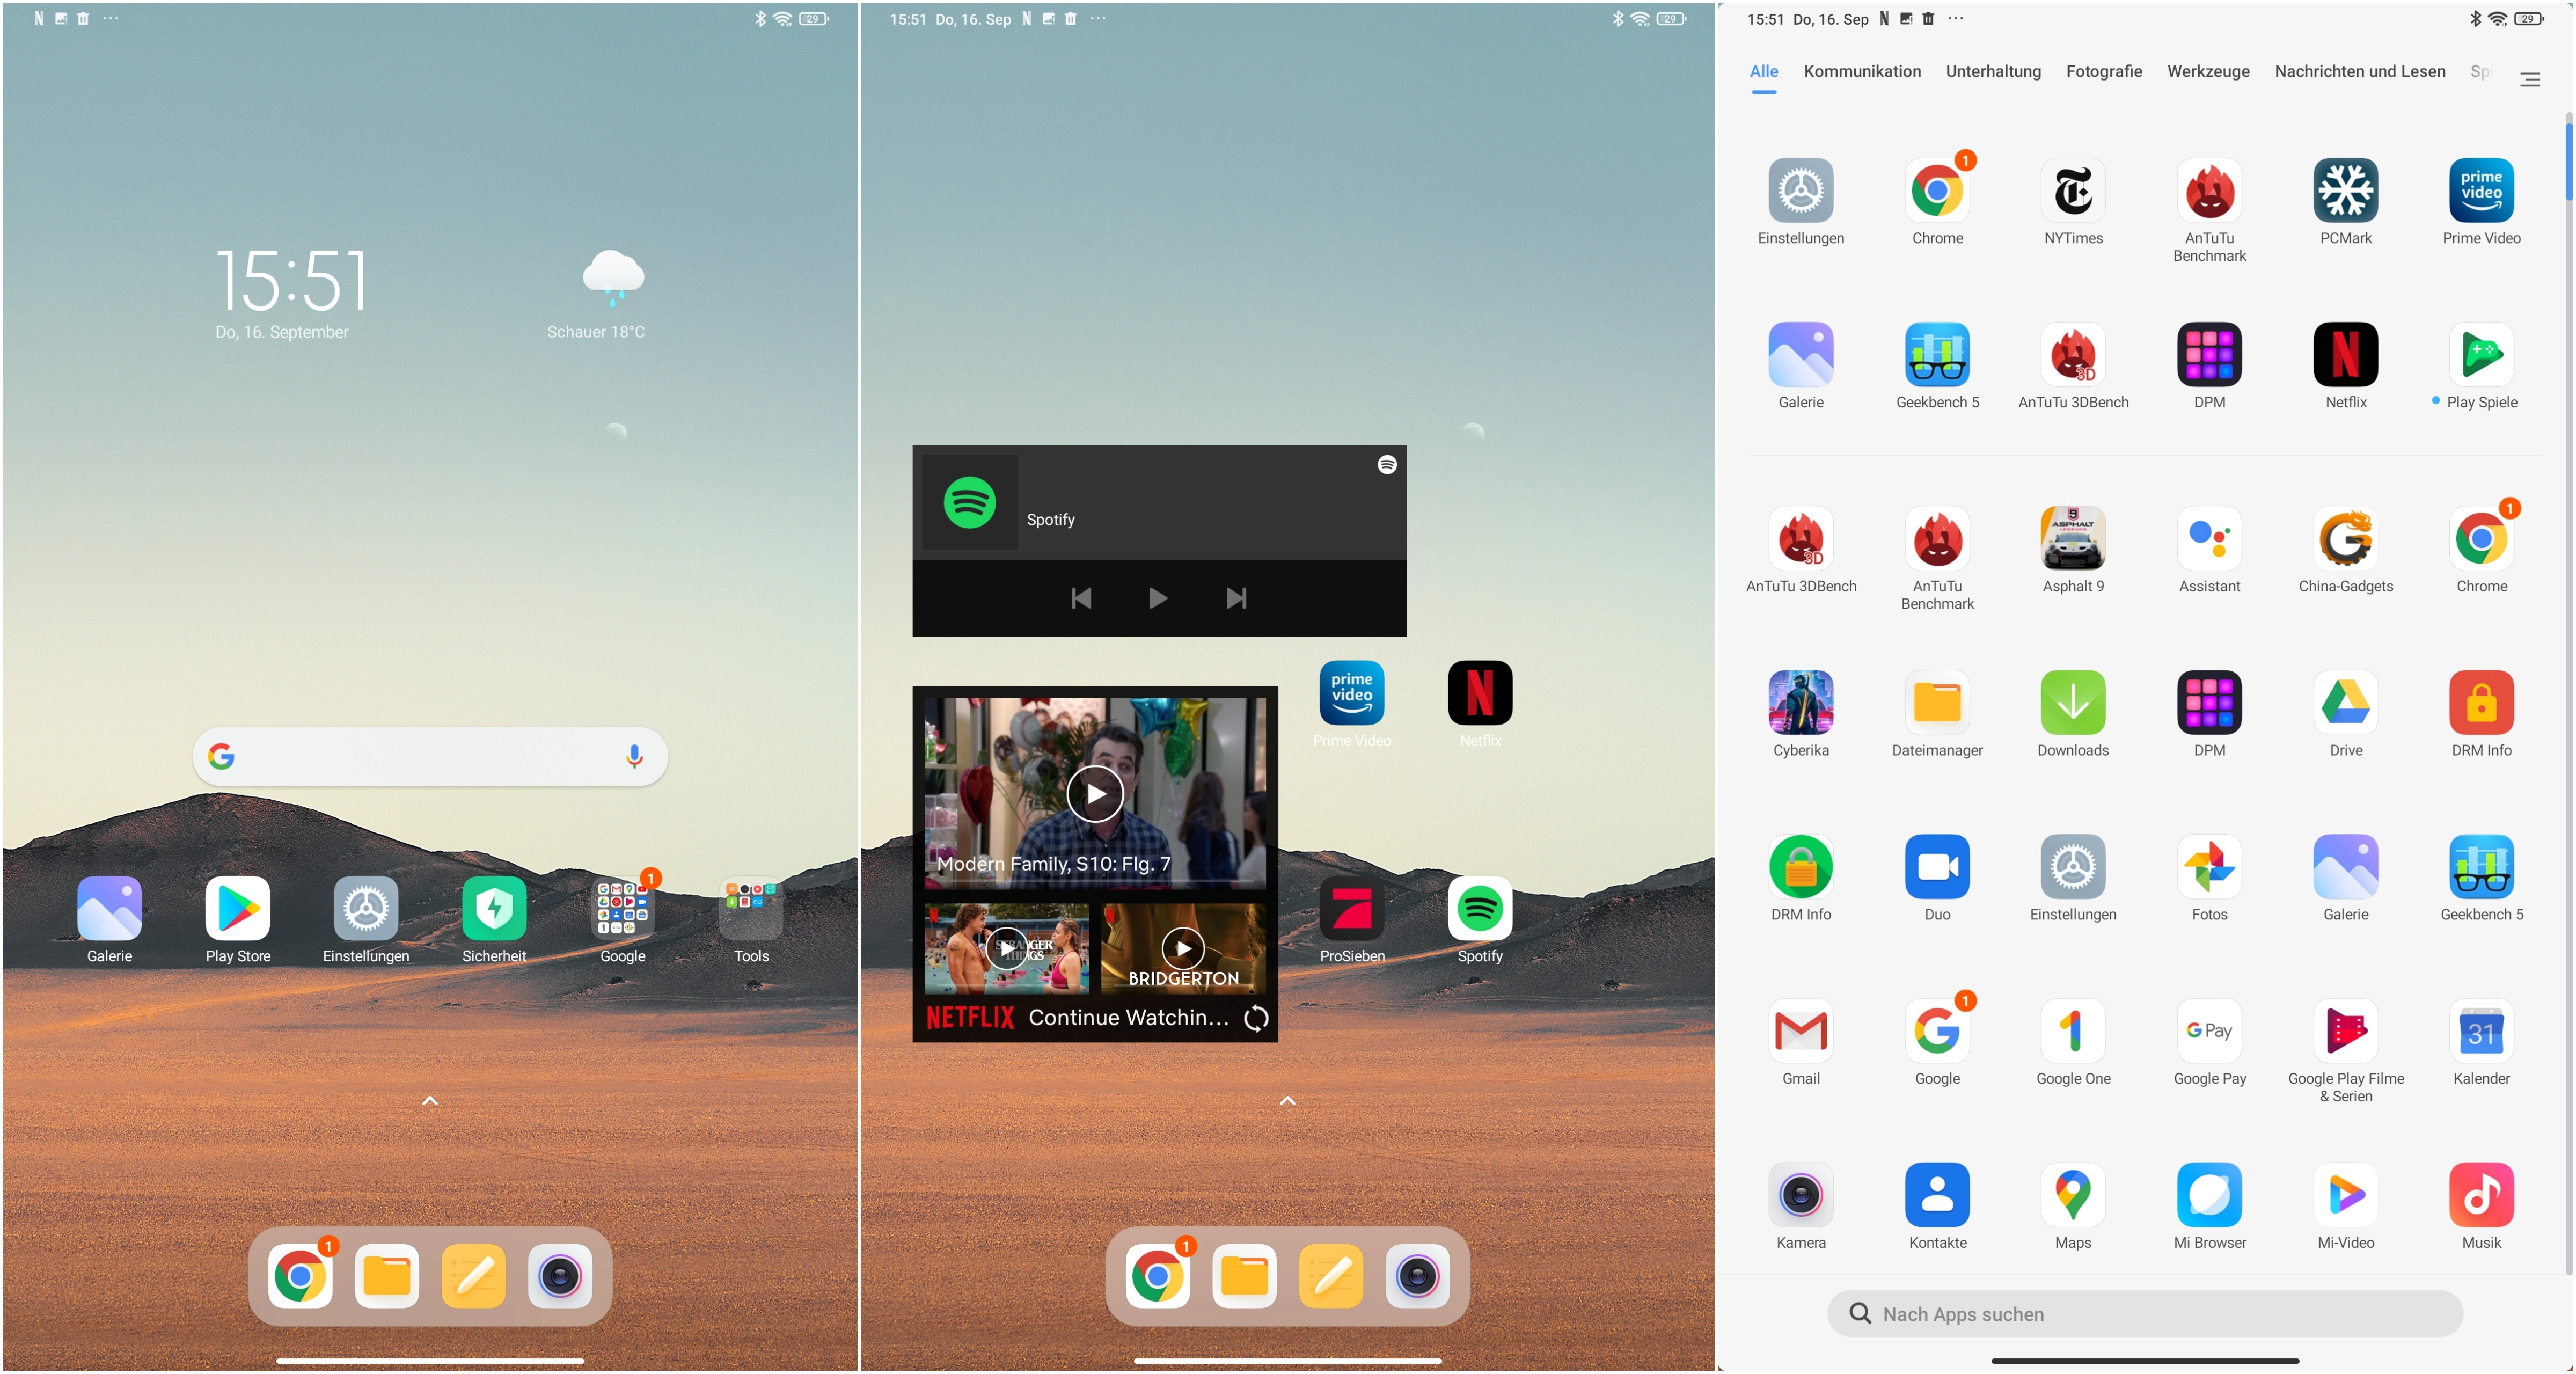The height and width of the screenshot is (1374, 2576).
Task: Open Duo video call app
Action: (1937, 866)
